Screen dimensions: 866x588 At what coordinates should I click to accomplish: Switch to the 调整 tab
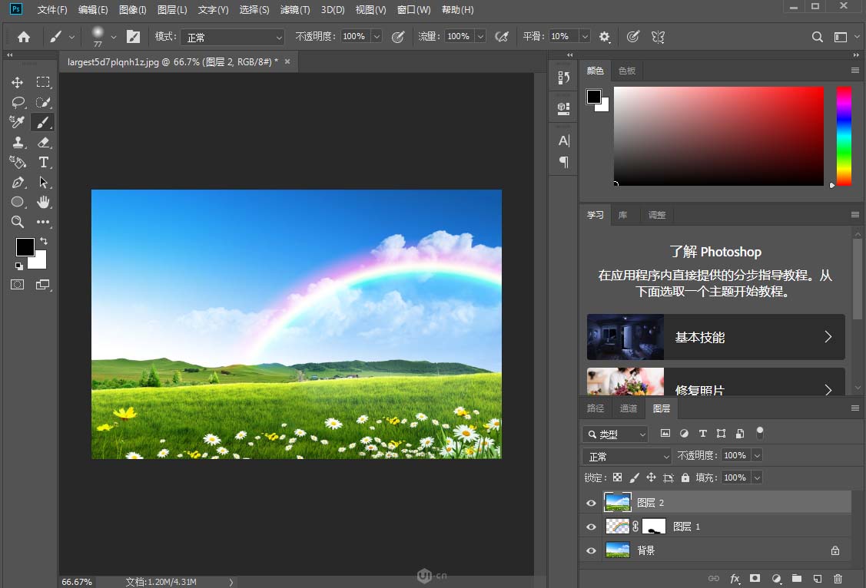pyautogui.click(x=657, y=215)
